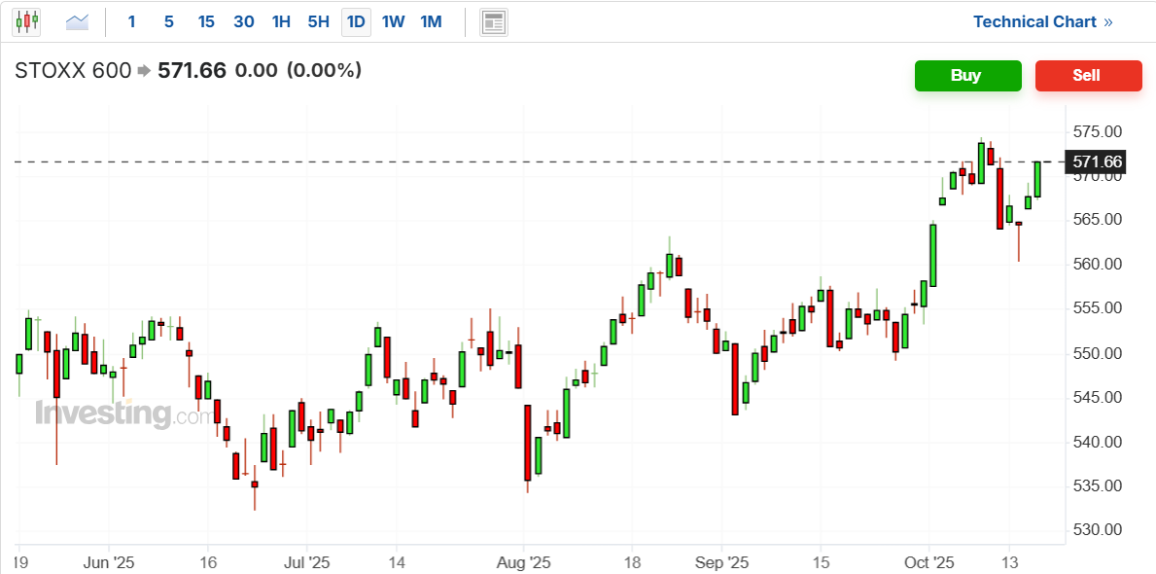
Task: Choose the 30 minute interval
Action: [244, 21]
